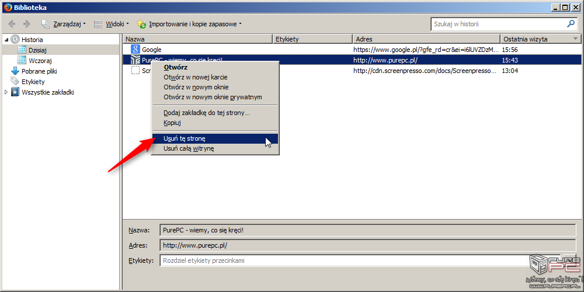Open the Zarządzaj dropdown menu
584x292 pixels.
64,24
